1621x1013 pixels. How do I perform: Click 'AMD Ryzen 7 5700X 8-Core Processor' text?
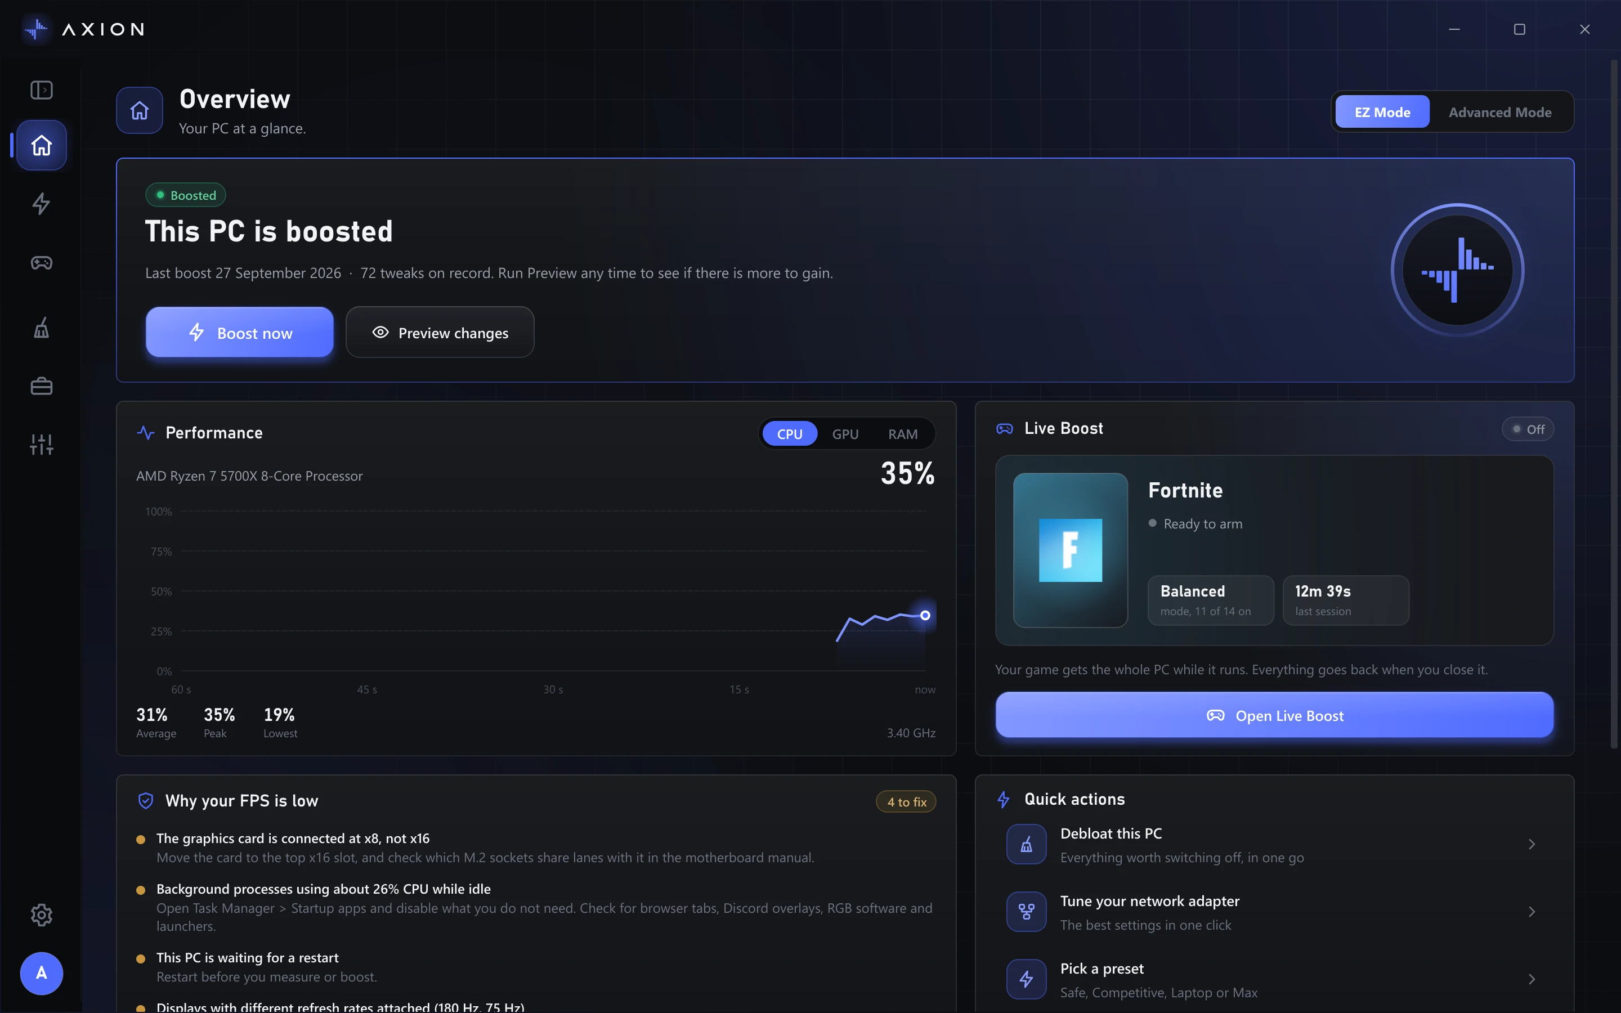pos(249,476)
